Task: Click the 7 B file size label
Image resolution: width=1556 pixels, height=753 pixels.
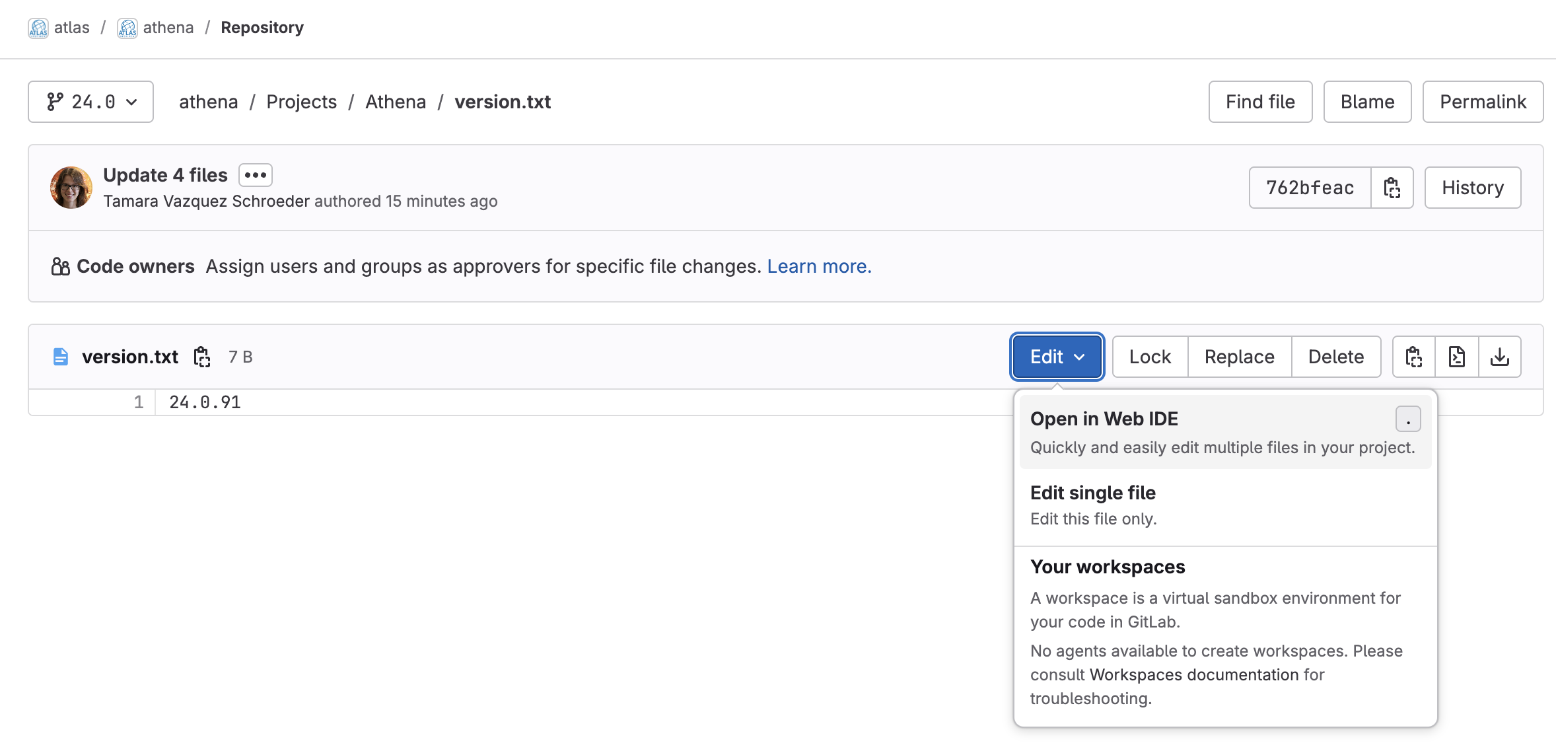Action: (240, 357)
